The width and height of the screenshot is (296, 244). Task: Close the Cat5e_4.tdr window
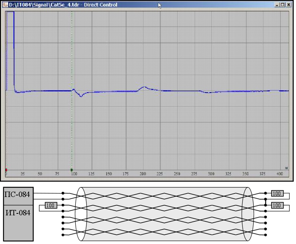[289, 5]
